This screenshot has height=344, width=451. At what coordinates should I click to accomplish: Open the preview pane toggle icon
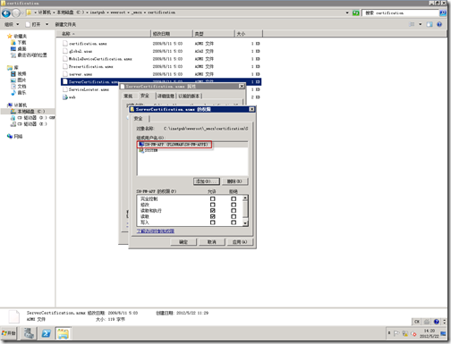pyautogui.click(x=430, y=24)
